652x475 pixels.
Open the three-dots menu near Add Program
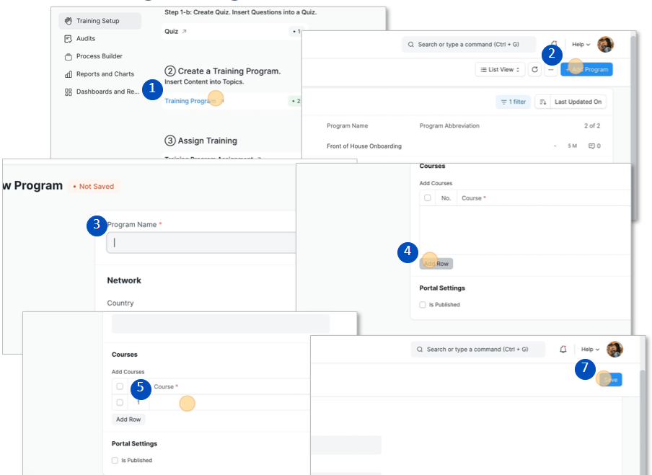point(551,70)
